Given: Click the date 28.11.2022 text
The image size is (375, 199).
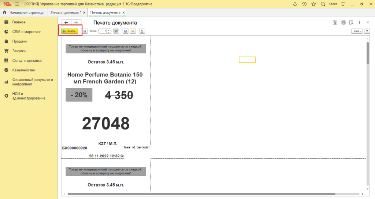Looking at the screenshot, I should (x=106, y=156).
